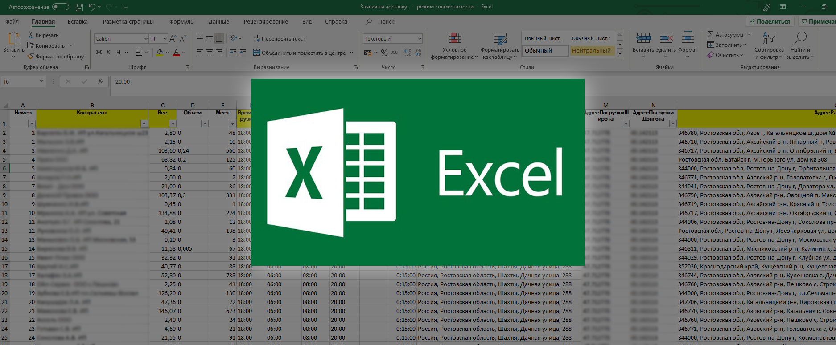Center text horizontally

pyautogui.click(x=210, y=53)
